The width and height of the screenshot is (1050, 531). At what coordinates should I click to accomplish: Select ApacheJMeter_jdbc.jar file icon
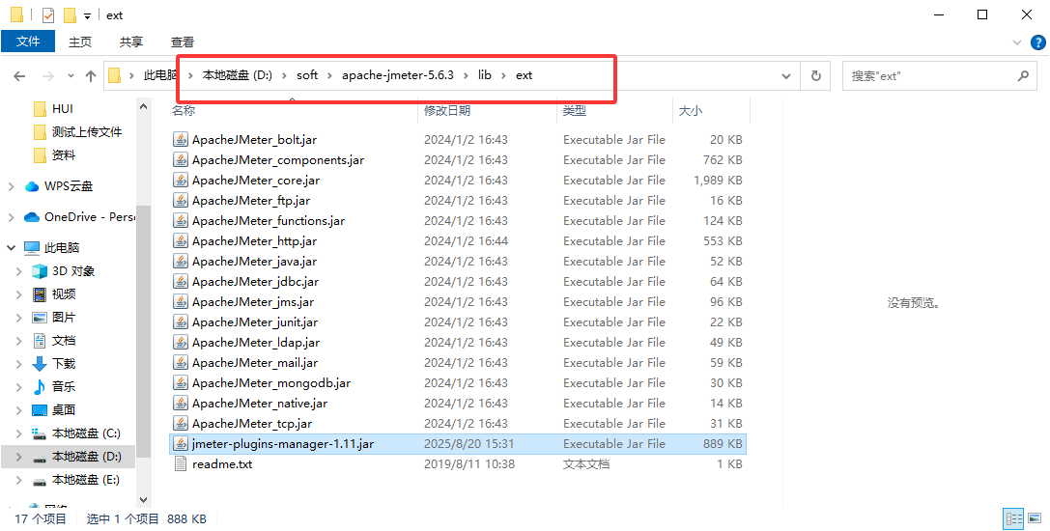180,281
